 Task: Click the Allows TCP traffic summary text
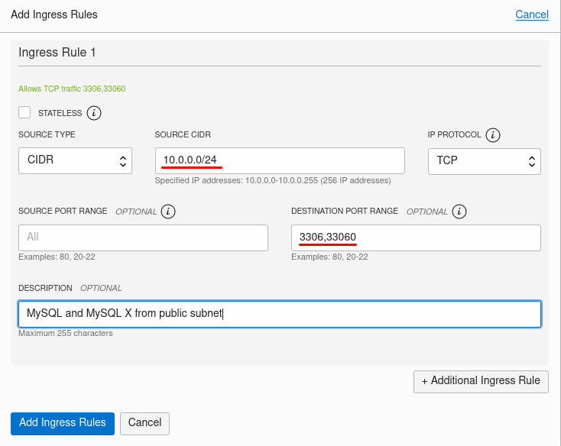tap(72, 89)
